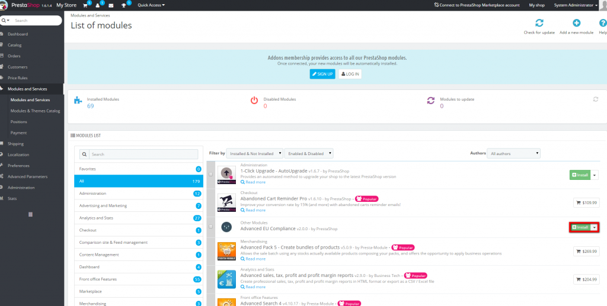The image size is (607, 306).
Task: Open Read more for Abandoned Cart Reminder
Action: click(x=253, y=210)
